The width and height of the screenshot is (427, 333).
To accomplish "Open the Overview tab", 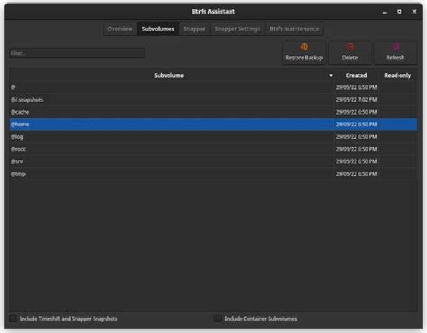I will pos(120,29).
